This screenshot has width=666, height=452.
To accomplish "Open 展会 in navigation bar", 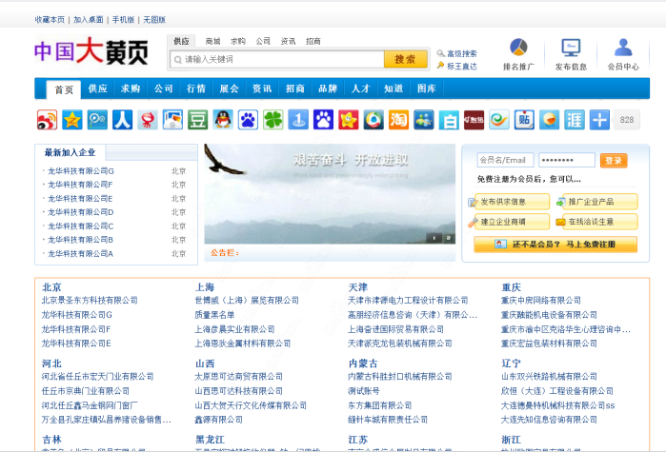I will click(229, 88).
